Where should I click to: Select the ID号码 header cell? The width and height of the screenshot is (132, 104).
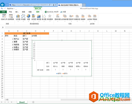[36, 36]
